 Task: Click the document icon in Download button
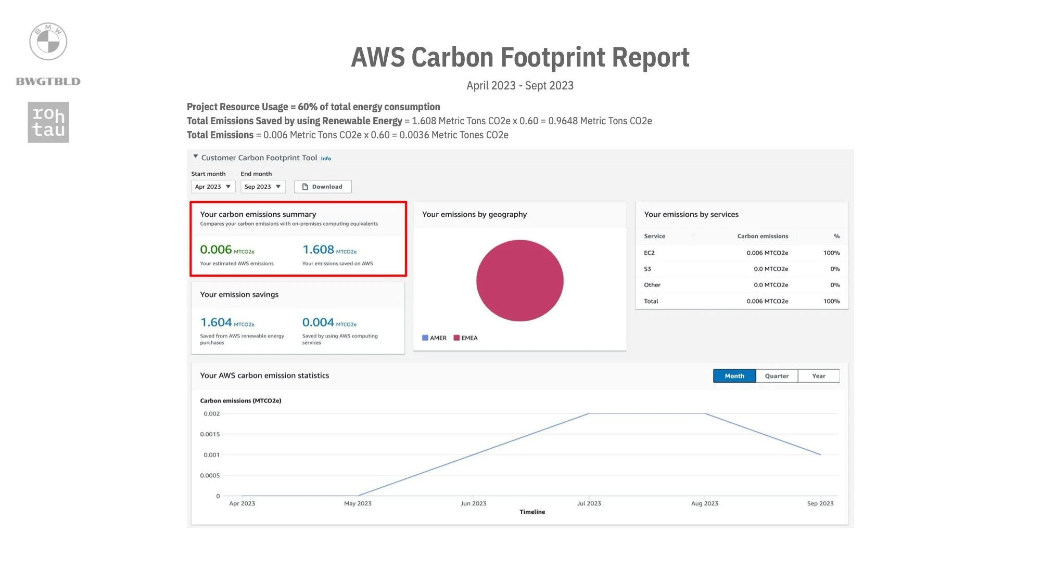click(305, 187)
